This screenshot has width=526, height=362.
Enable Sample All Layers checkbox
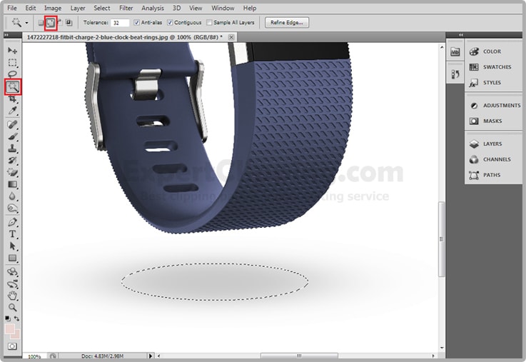(x=209, y=23)
